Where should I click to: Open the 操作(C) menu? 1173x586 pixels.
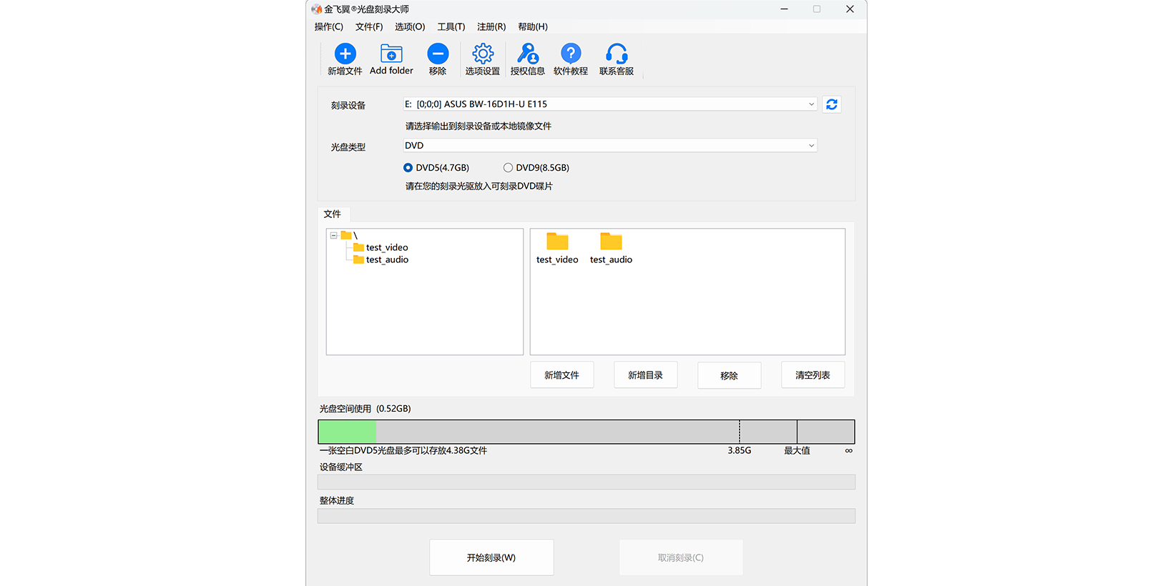click(x=328, y=27)
